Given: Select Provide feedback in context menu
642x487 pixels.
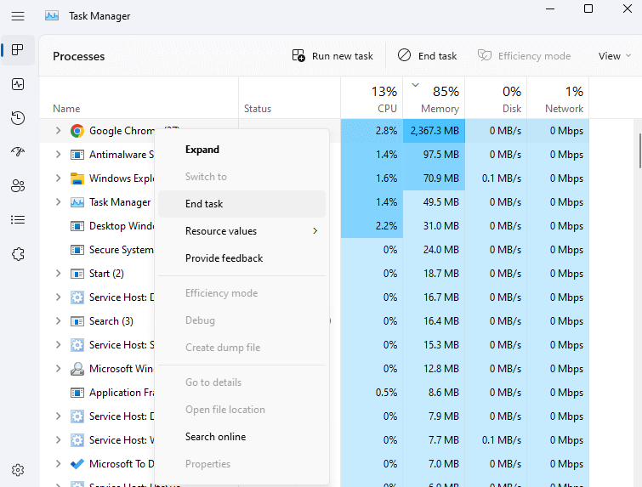Looking at the screenshot, I should [224, 258].
